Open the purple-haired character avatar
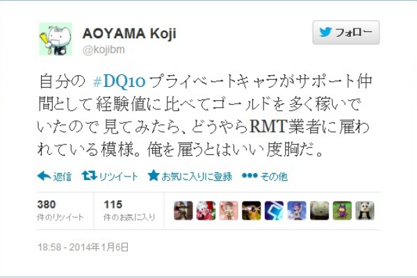Viewport: 417px width, 278px height. (x=297, y=211)
